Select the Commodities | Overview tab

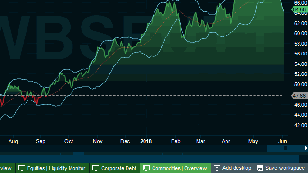(176, 168)
